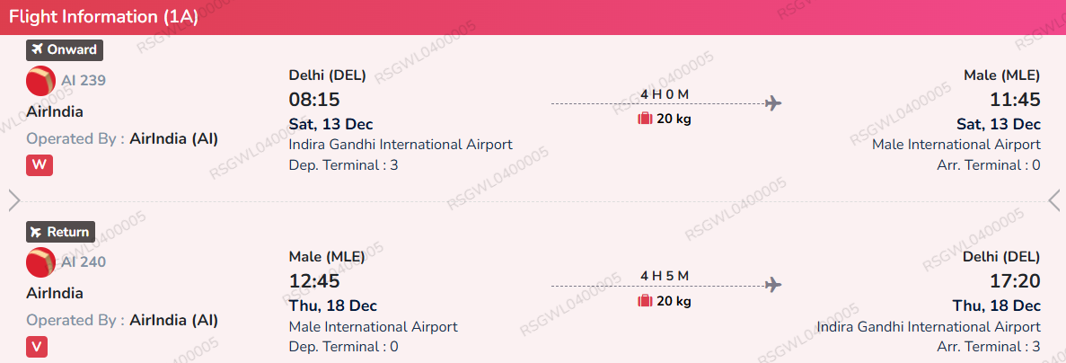Viewport: 1066px width, 363px height.
Task: Click the Air India logo for flight AI 239
Action: click(41, 81)
